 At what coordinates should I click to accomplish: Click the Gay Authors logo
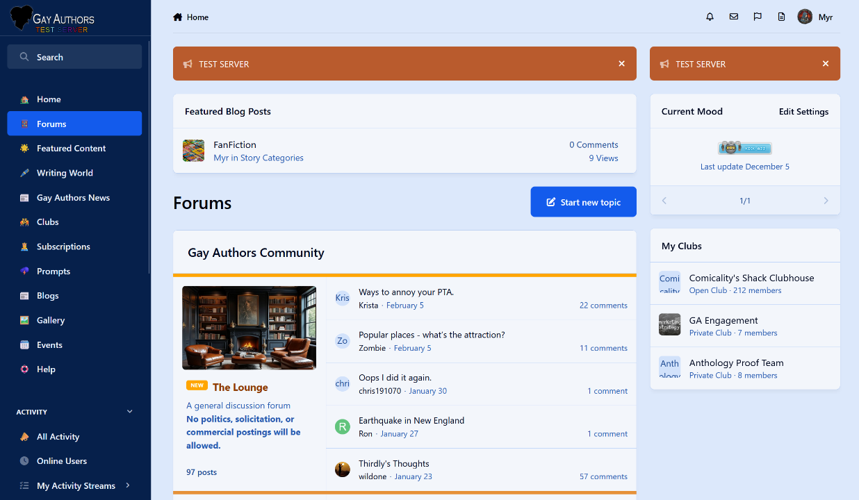(x=53, y=19)
